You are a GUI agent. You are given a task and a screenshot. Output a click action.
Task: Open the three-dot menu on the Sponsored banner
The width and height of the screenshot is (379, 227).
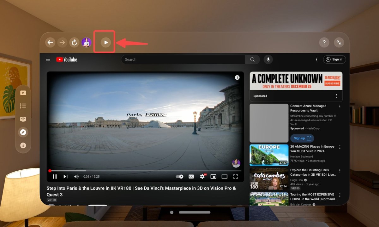pyautogui.click(x=336, y=96)
